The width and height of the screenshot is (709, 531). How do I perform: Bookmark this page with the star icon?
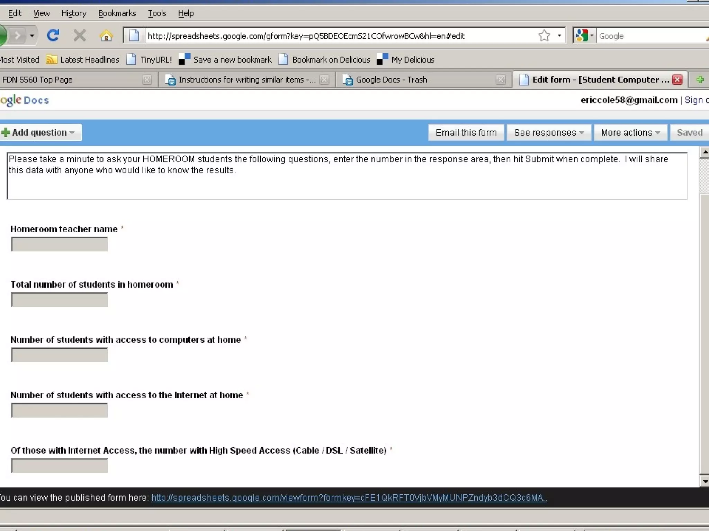tap(544, 36)
